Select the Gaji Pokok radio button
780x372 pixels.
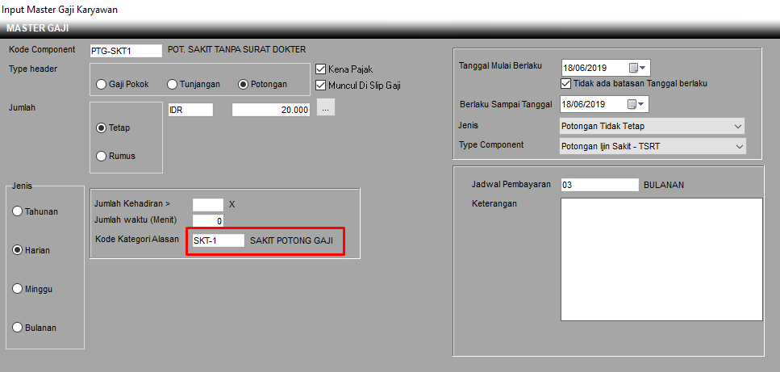[102, 84]
